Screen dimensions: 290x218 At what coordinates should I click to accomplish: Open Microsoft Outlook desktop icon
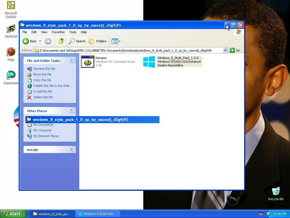click(11, 9)
